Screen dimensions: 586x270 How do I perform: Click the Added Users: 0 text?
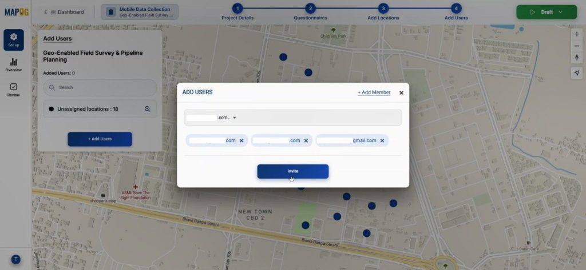point(59,73)
